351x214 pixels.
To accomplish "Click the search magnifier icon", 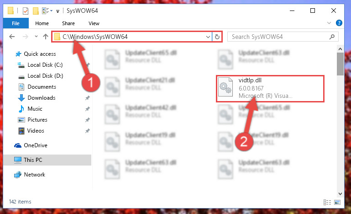I will [332, 37].
